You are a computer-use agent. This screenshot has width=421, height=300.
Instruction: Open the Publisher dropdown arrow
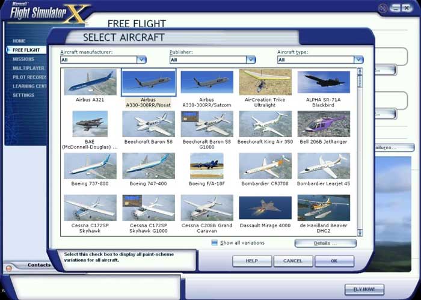[251, 60]
